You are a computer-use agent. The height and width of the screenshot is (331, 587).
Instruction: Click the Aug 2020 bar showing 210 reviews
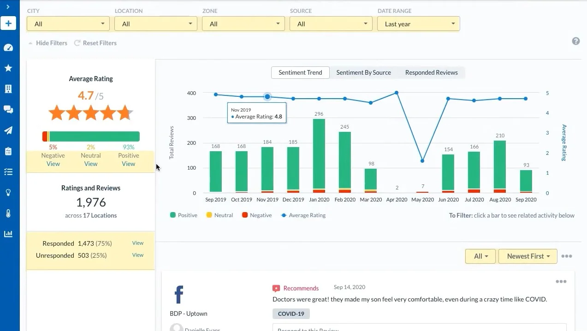click(500, 166)
